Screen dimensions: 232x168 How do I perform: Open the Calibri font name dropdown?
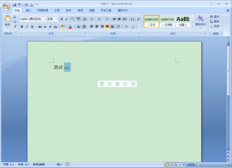point(45,19)
